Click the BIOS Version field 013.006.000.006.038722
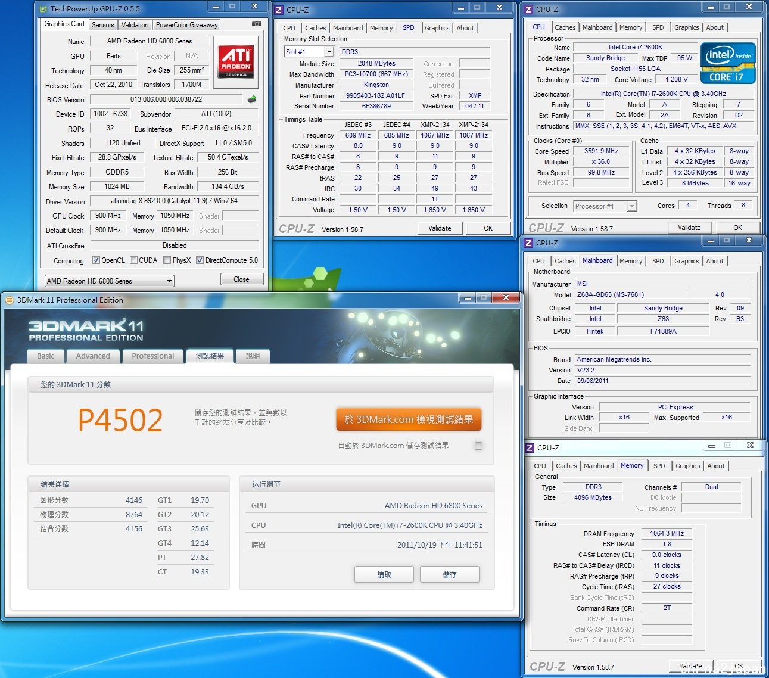The image size is (769, 678). pyautogui.click(x=166, y=99)
